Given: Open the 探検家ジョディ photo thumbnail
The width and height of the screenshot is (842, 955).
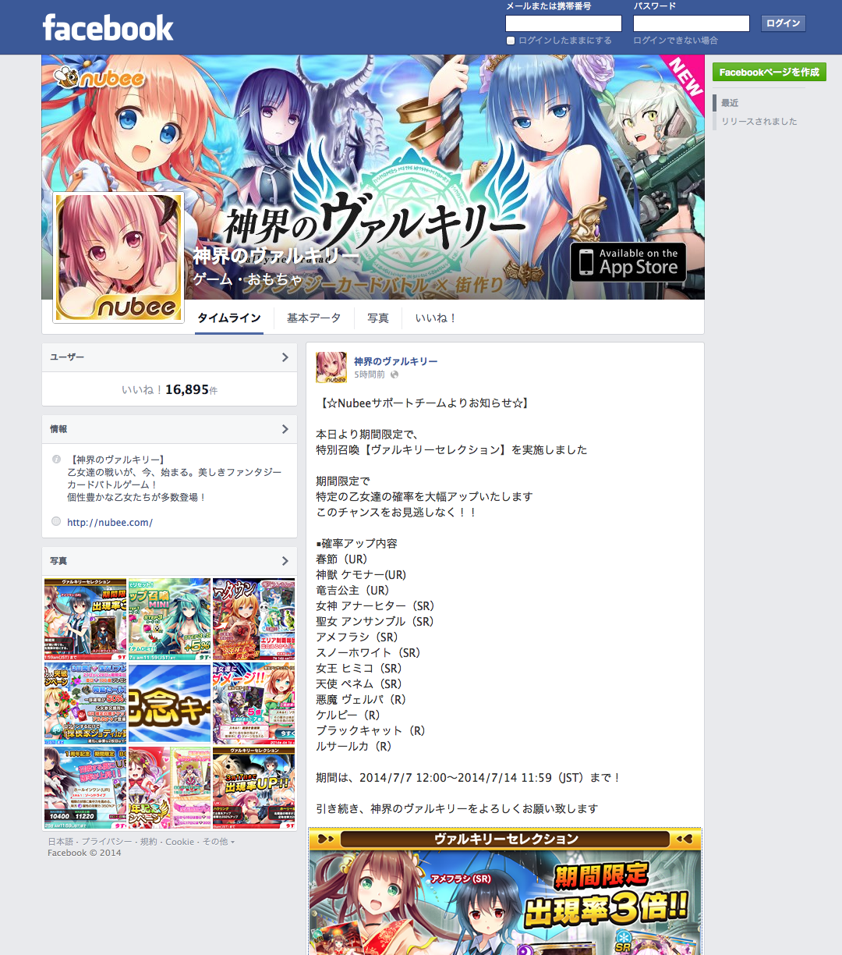Looking at the screenshot, I should (85, 704).
